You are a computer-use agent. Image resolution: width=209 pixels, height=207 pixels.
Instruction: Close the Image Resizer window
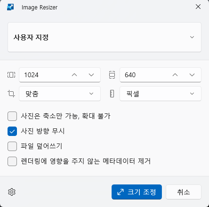pos(198,7)
